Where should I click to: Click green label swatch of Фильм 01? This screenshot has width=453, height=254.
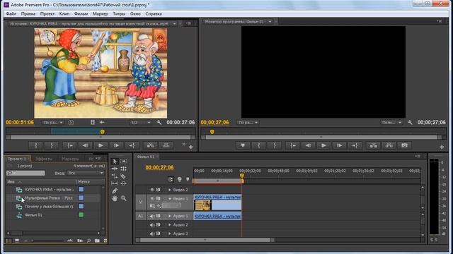point(81,214)
